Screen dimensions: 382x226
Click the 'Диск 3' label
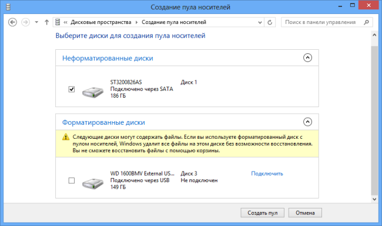(189, 173)
